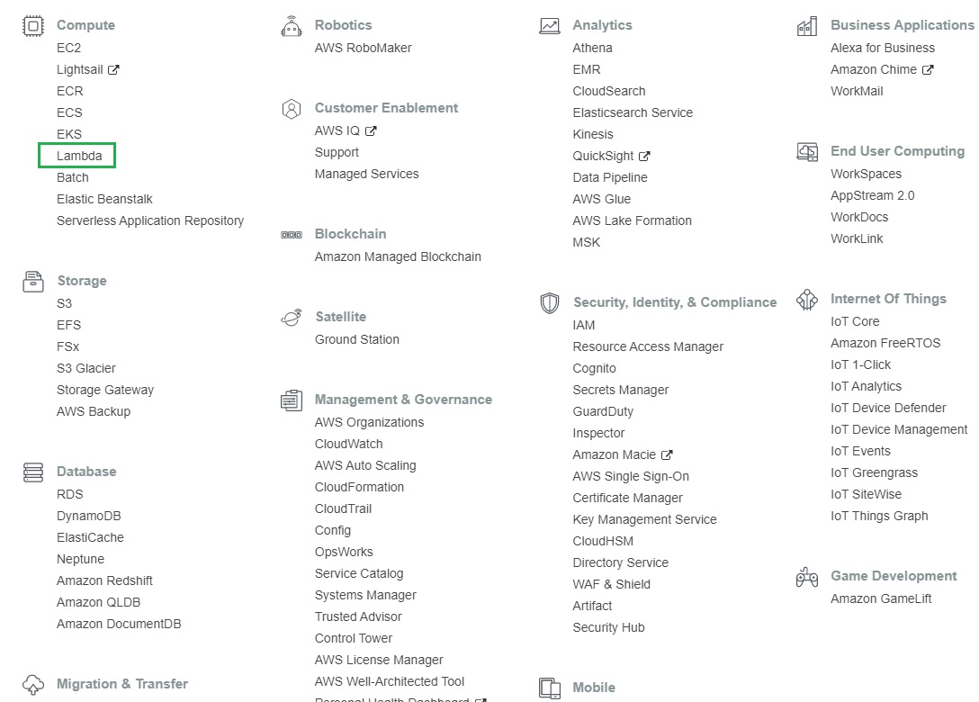Image resolution: width=979 pixels, height=702 pixels.
Task: Open IoT Core service
Action: point(855,321)
